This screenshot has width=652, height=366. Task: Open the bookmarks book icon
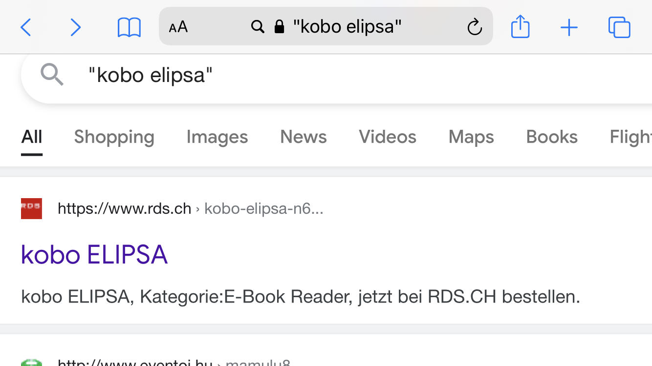[x=129, y=27]
